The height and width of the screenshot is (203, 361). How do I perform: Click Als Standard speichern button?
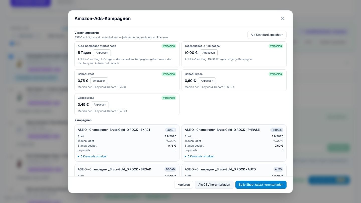(x=267, y=35)
